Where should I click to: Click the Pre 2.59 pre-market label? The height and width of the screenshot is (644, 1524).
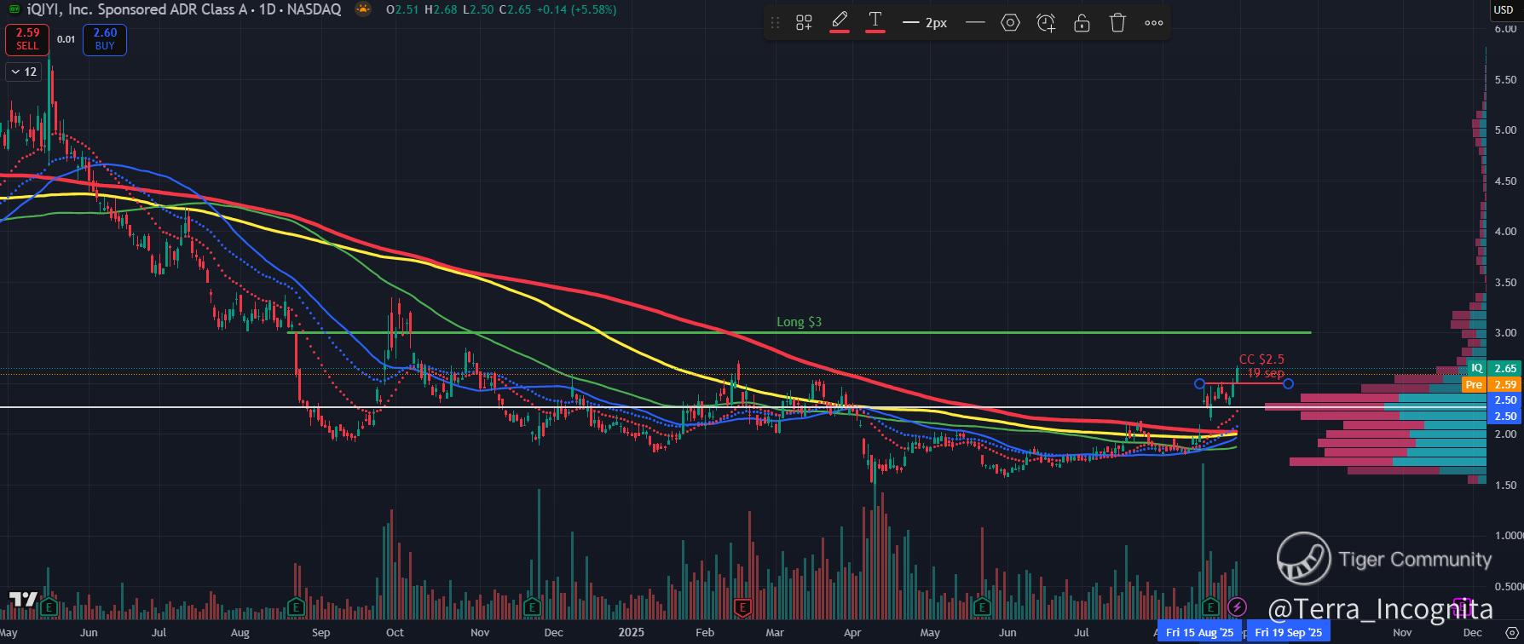[x=1490, y=385]
